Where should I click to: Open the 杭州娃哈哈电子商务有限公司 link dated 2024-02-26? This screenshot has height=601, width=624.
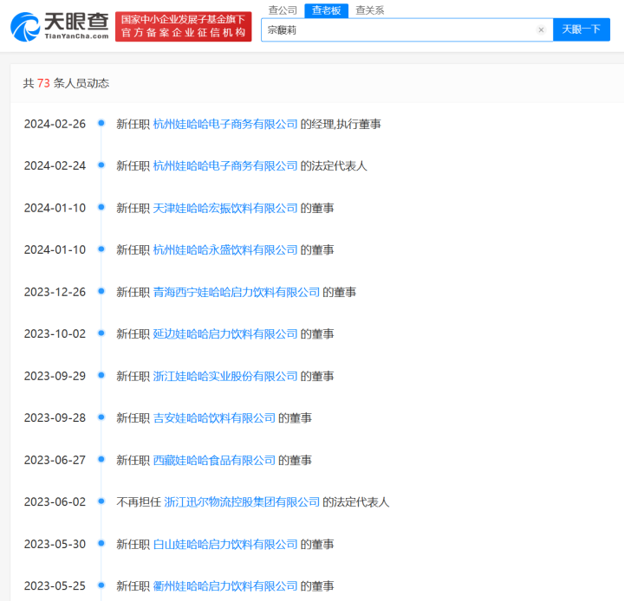[x=225, y=124]
